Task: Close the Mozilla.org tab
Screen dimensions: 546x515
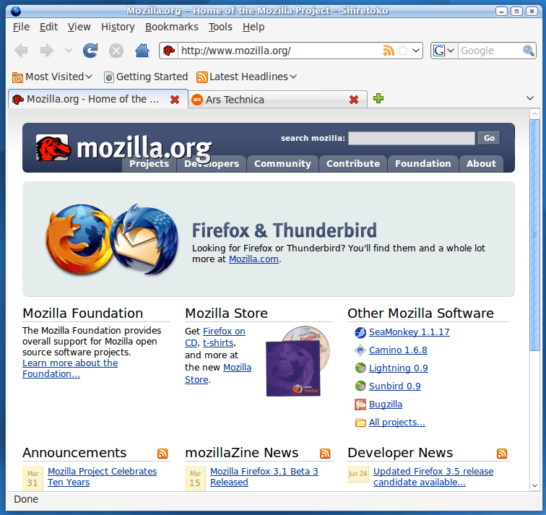Action: [175, 100]
